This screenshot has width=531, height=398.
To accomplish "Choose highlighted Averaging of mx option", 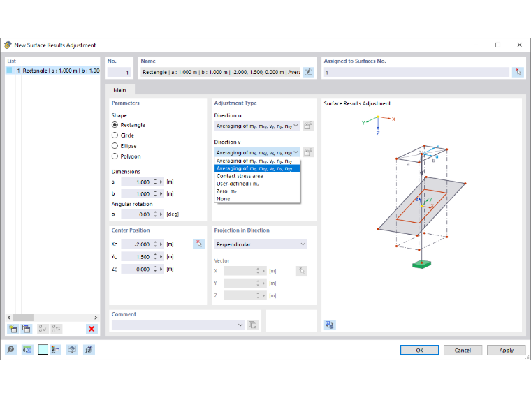I will (257, 168).
